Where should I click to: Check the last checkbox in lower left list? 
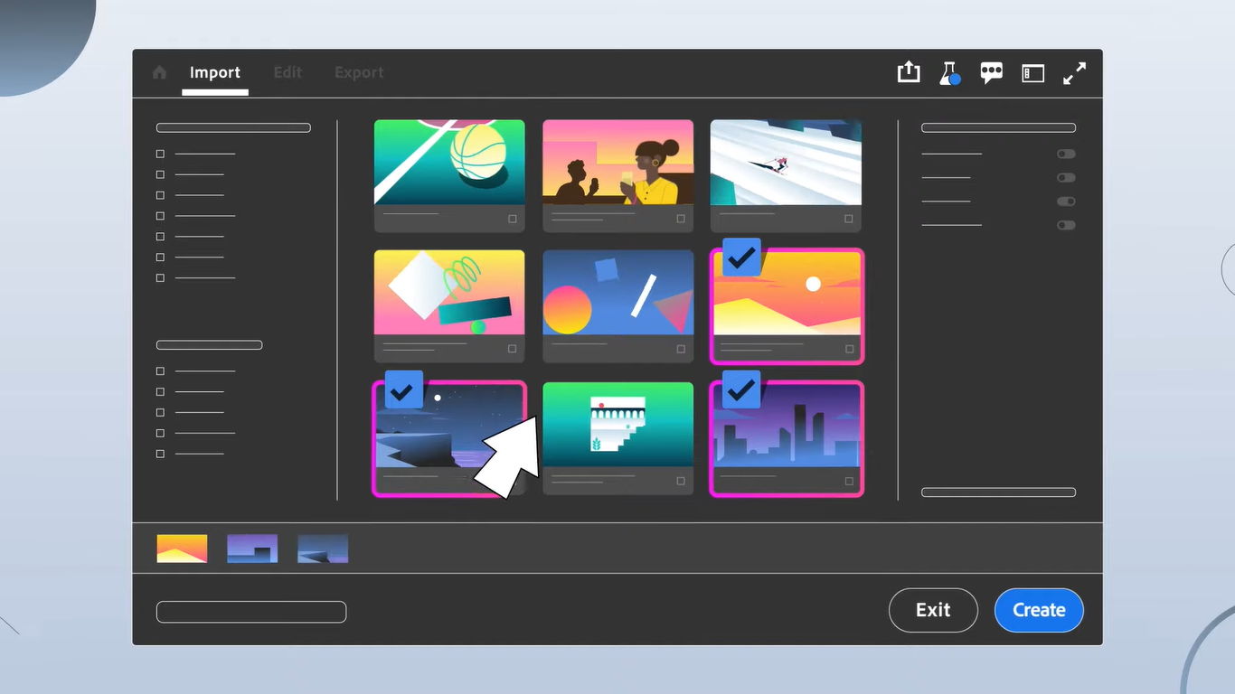point(160,454)
